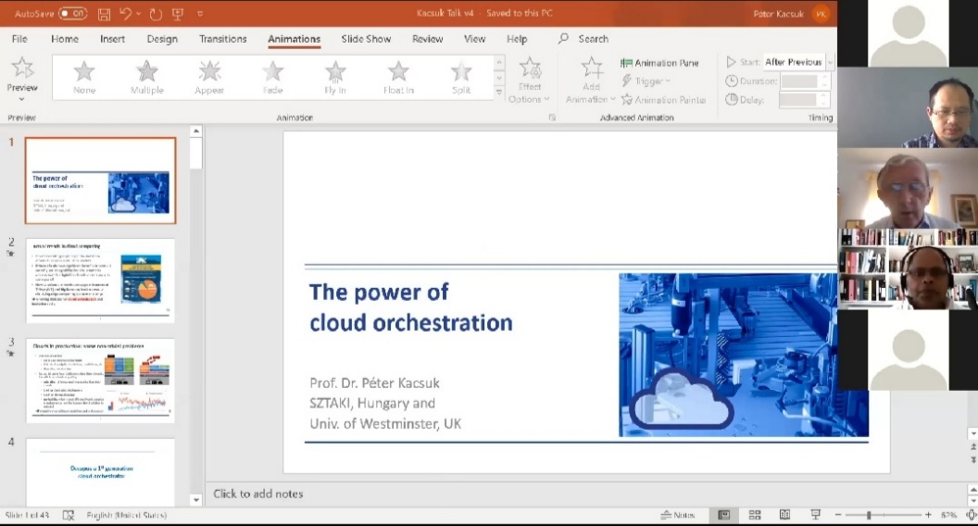The height and width of the screenshot is (526, 978).
Task: Open the Design tab
Action: coord(162,39)
